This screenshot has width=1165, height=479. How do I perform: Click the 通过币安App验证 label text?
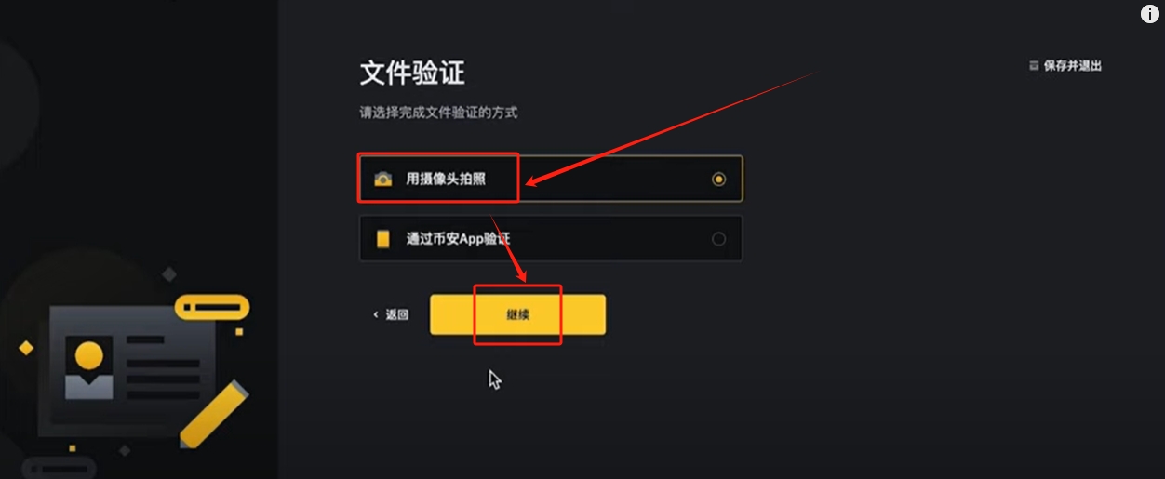coord(458,239)
